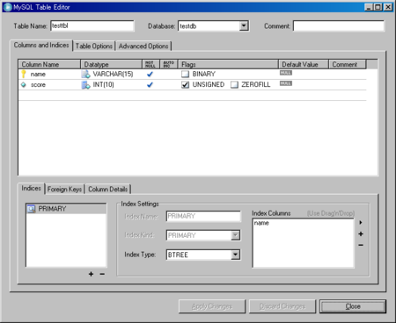The width and height of the screenshot is (396, 323).
Task: Click the right arrow beside Index Columns
Action: click(361, 223)
